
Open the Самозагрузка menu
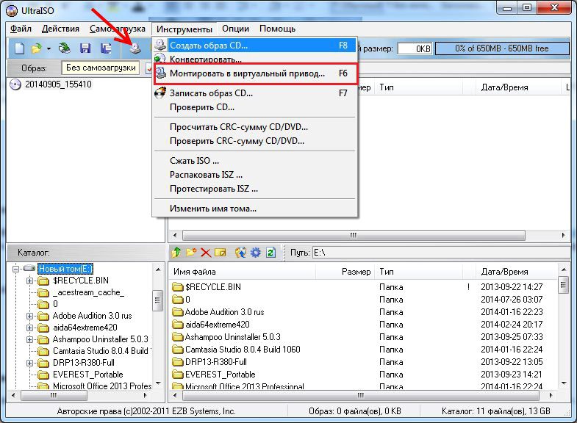[118, 29]
